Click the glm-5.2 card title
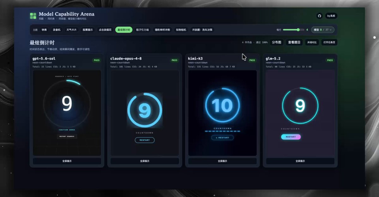Screen dimensions: 379x197 point(273,59)
